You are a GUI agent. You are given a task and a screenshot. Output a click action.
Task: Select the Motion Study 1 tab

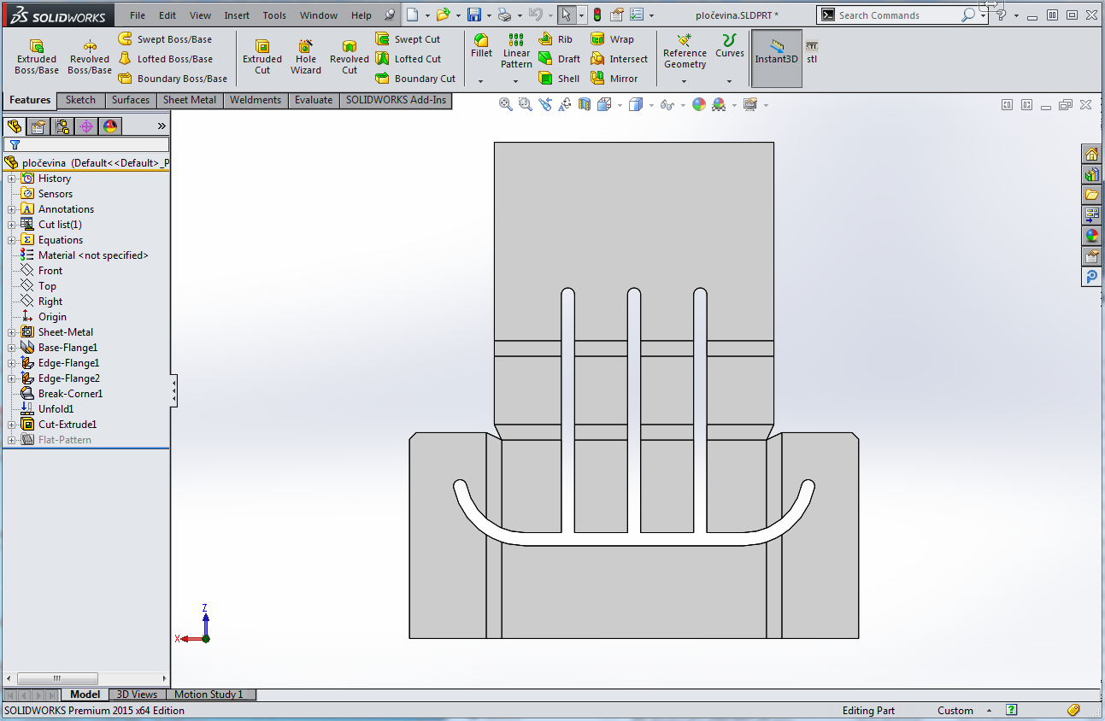[x=209, y=695]
